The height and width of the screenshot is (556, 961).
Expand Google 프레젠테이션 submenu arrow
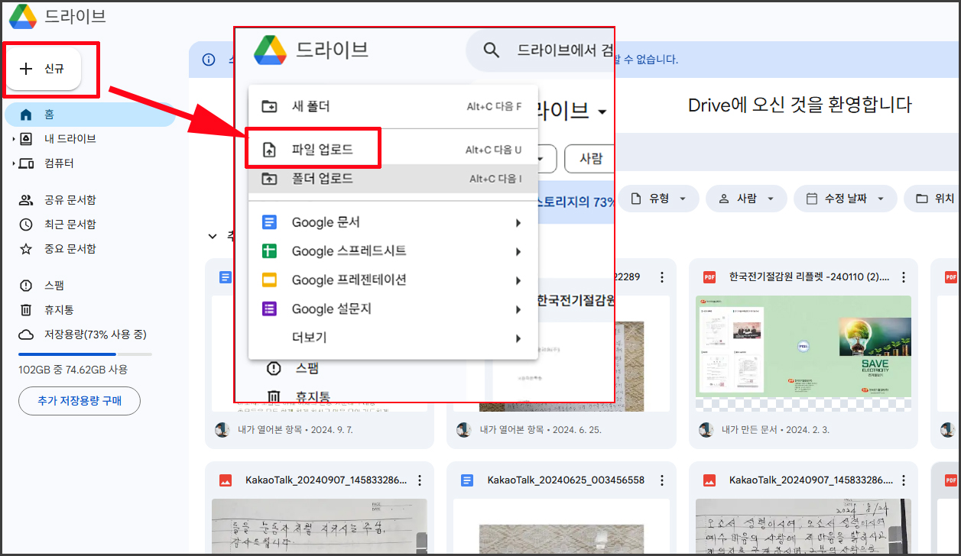pos(518,280)
